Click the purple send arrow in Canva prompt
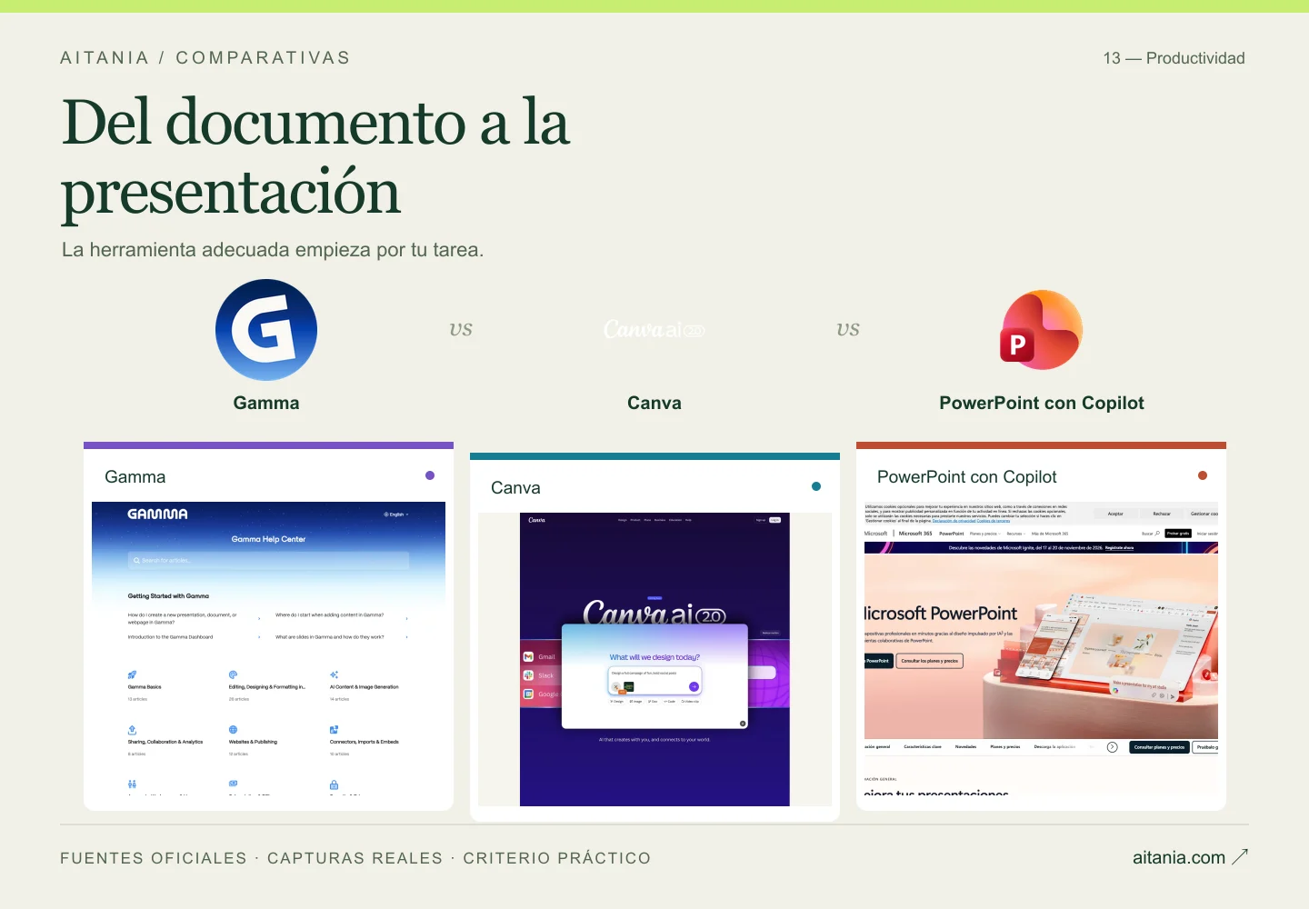Viewport: 1309px width, 909px height. pos(694,687)
